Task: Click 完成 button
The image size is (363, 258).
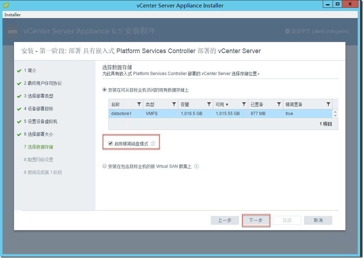Action: point(287,220)
